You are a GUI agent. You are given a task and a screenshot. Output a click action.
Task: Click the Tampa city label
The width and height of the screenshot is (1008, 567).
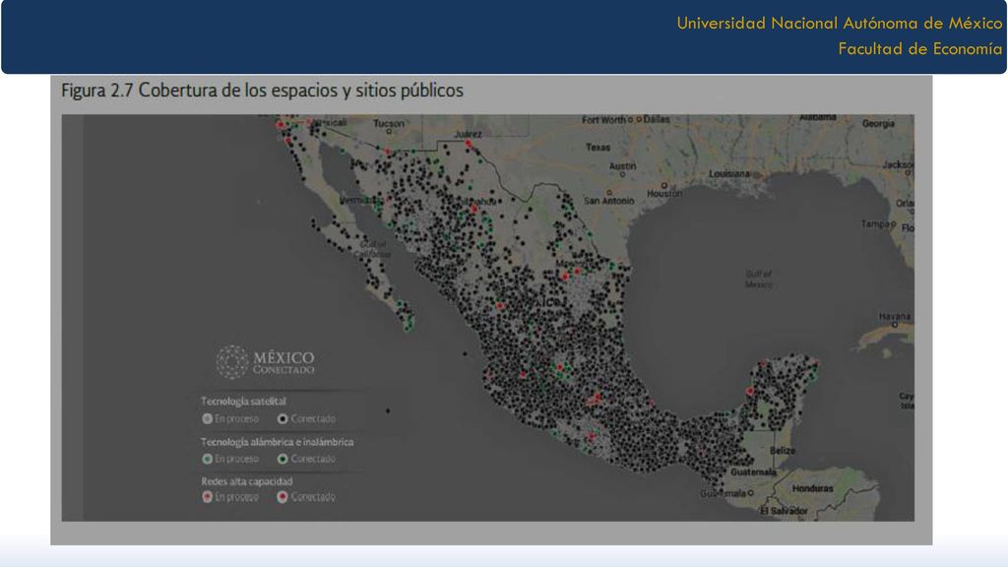pos(875,223)
